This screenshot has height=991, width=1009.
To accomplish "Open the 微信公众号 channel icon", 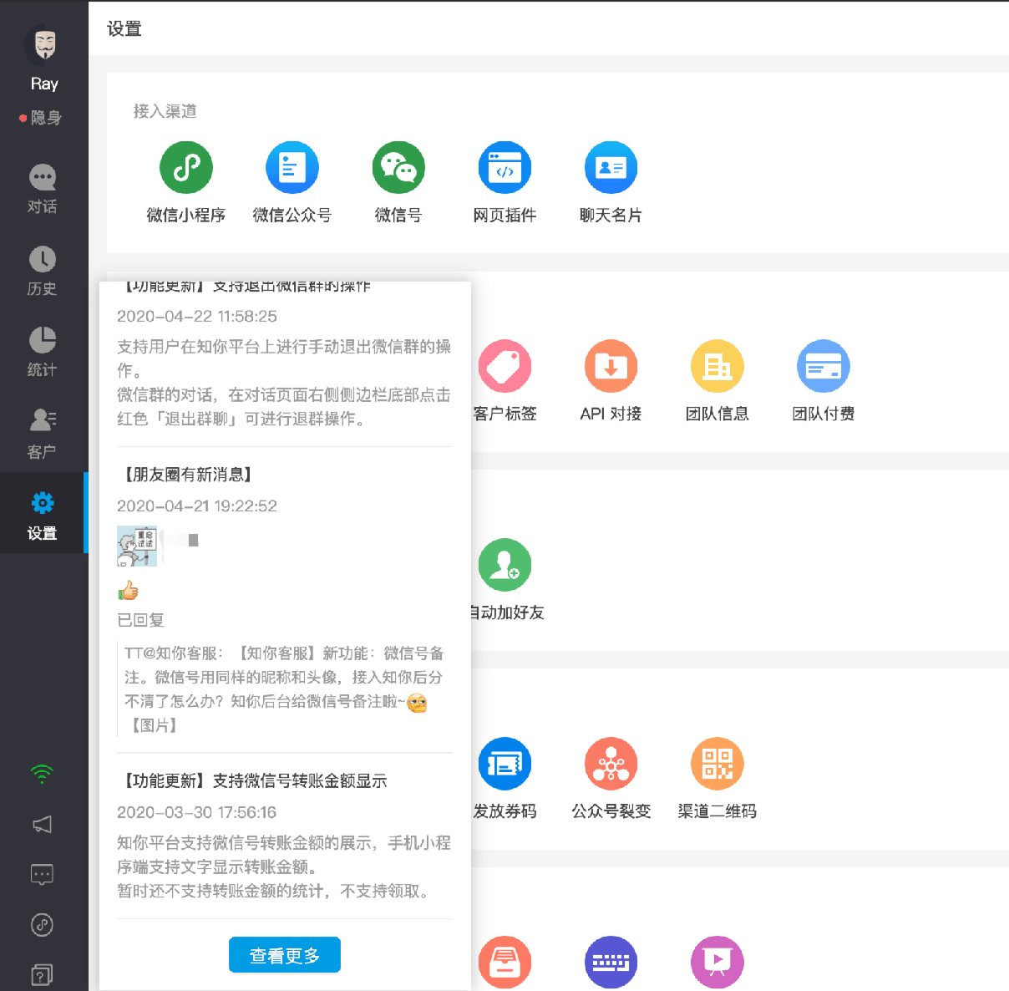I will (292, 168).
